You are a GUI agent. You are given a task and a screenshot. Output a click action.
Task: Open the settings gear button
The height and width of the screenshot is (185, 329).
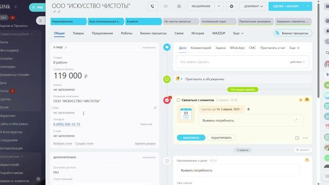tap(231, 6)
